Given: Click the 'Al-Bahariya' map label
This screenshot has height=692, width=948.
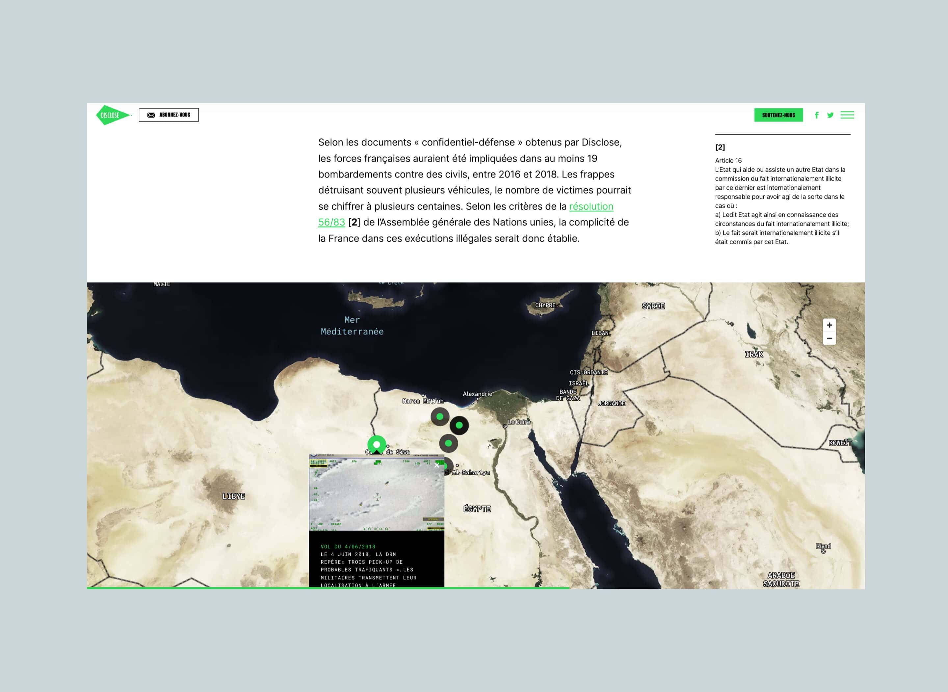Looking at the screenshot, I should click(471, 472).
